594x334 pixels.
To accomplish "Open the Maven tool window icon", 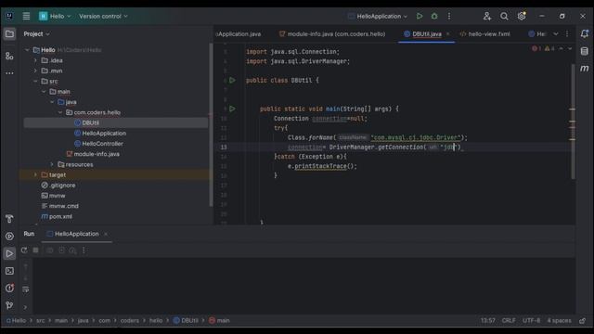I will (585, 69).
